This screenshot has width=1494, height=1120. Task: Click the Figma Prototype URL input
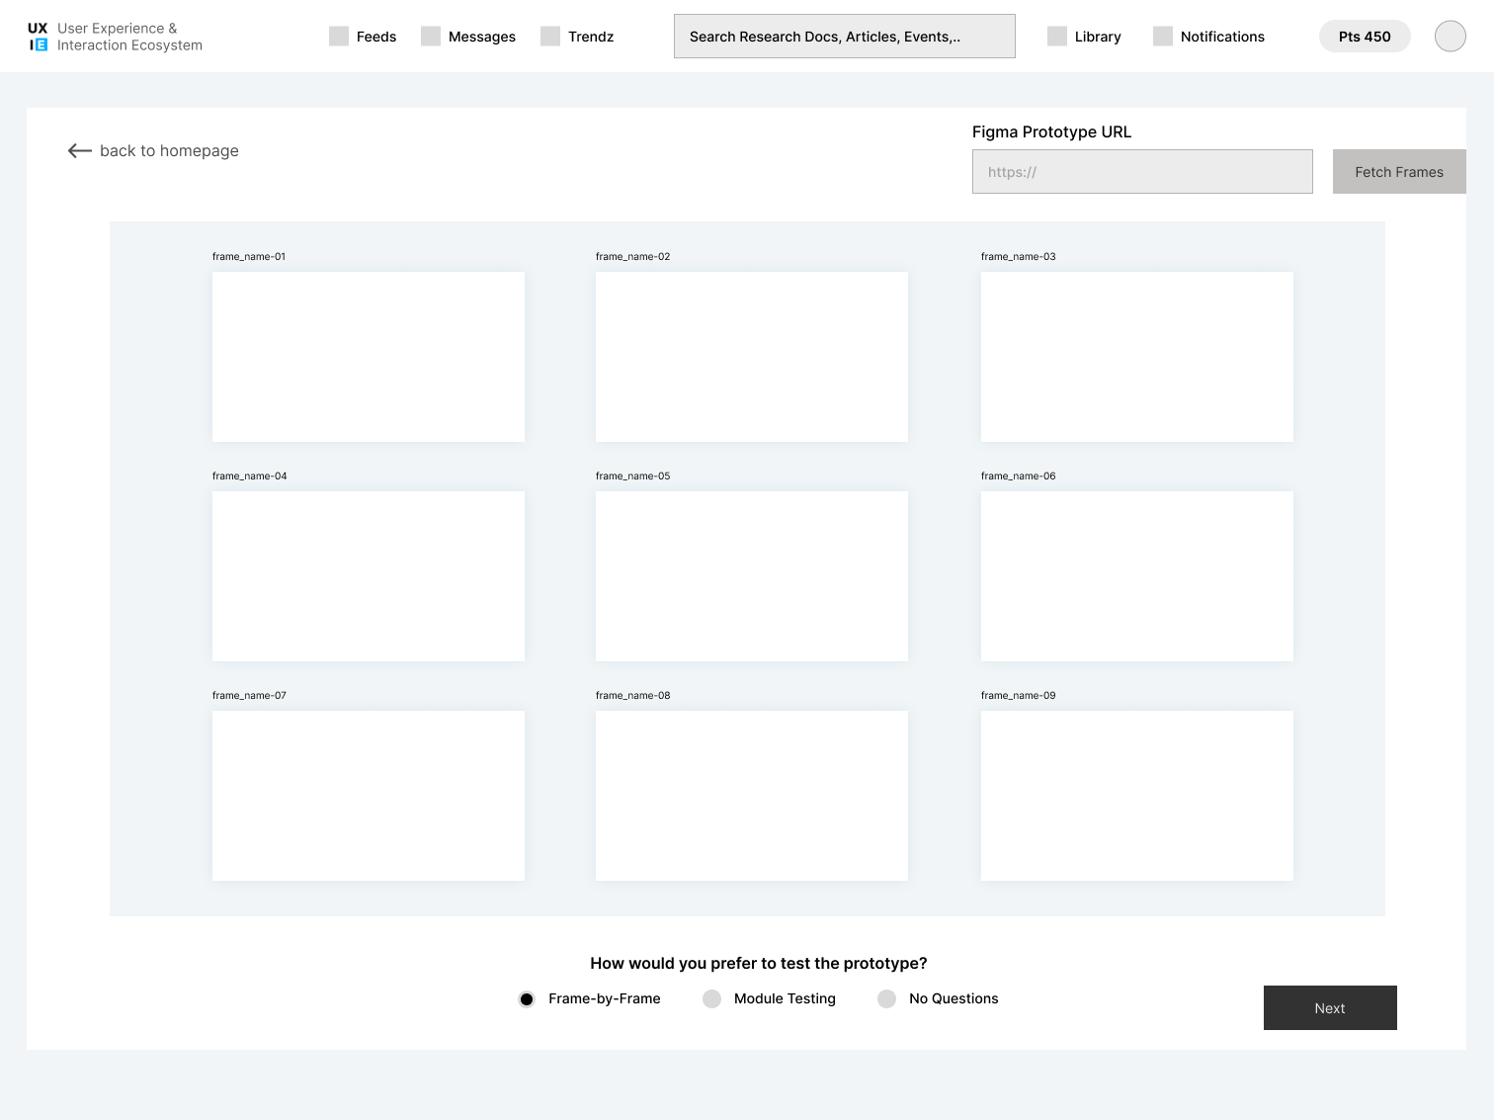coord(1142,172)
